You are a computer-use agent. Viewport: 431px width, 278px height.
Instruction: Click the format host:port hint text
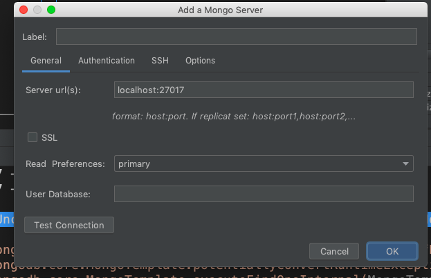(234, 117)
